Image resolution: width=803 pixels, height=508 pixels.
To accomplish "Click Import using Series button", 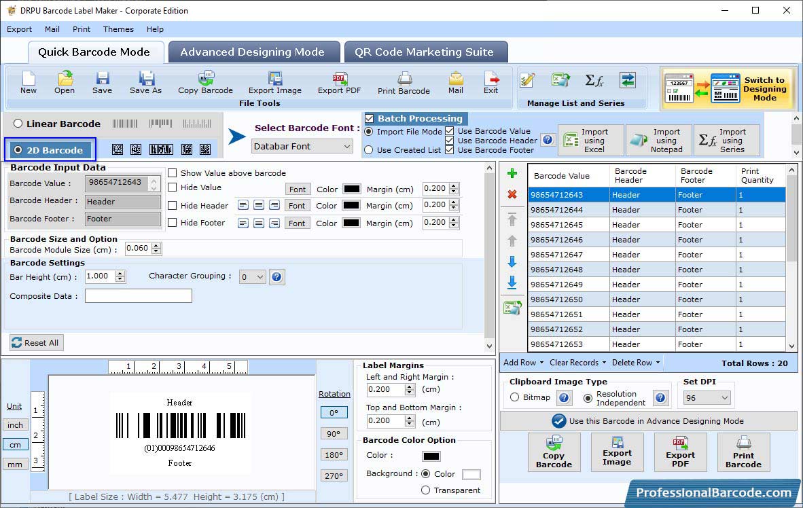I will click(x=727, y=141).
